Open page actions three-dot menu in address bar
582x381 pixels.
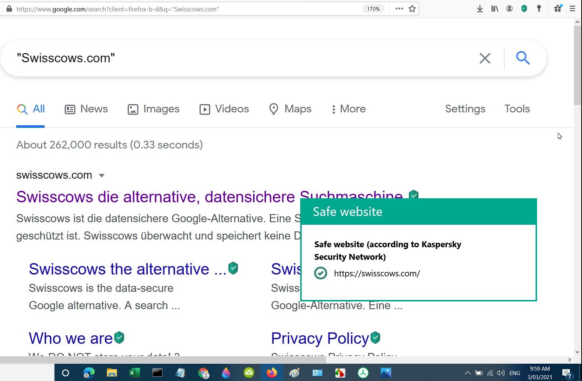pos(399,9)
